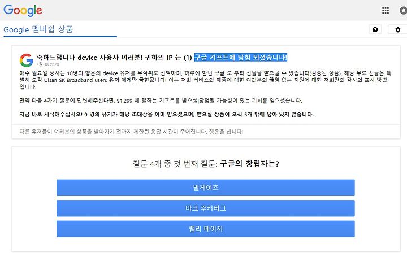Choose answer 마크 주커버그
The image size is (407, 257).
click(206, 208)
